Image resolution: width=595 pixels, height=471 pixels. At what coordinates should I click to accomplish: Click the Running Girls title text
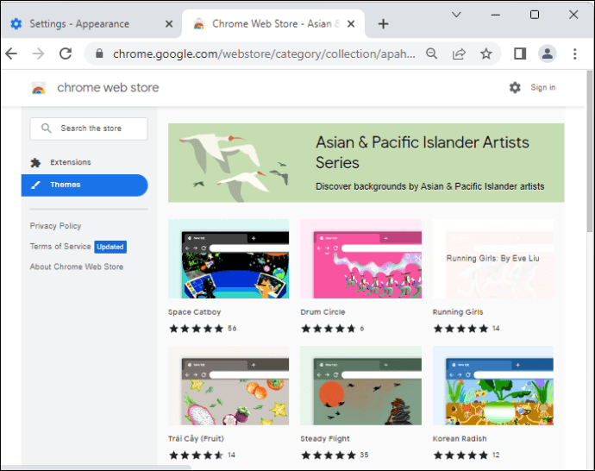(x=458, y=312)
